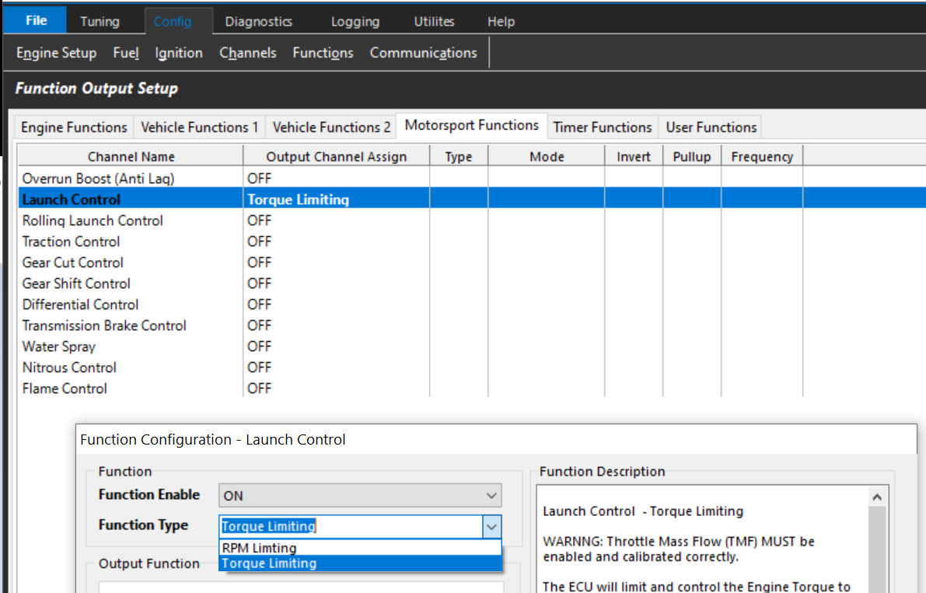Click the Mode column header

547,157
